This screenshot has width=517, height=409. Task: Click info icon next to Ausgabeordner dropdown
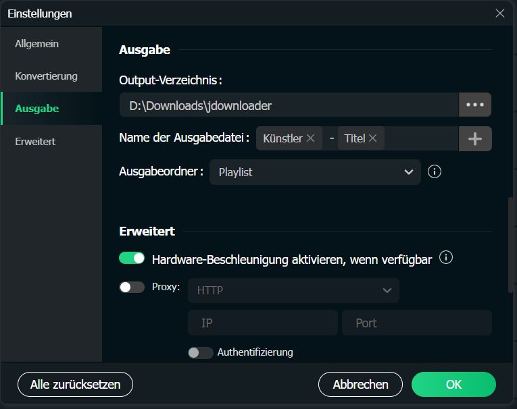tap(435, 171)
